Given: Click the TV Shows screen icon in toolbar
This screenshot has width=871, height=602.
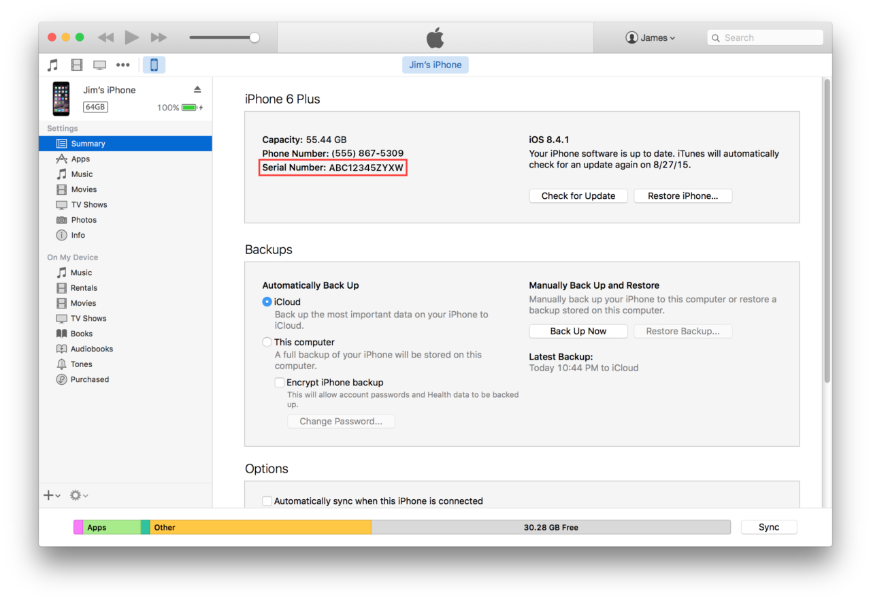Looking at the screenshot, I should point(99,64).
